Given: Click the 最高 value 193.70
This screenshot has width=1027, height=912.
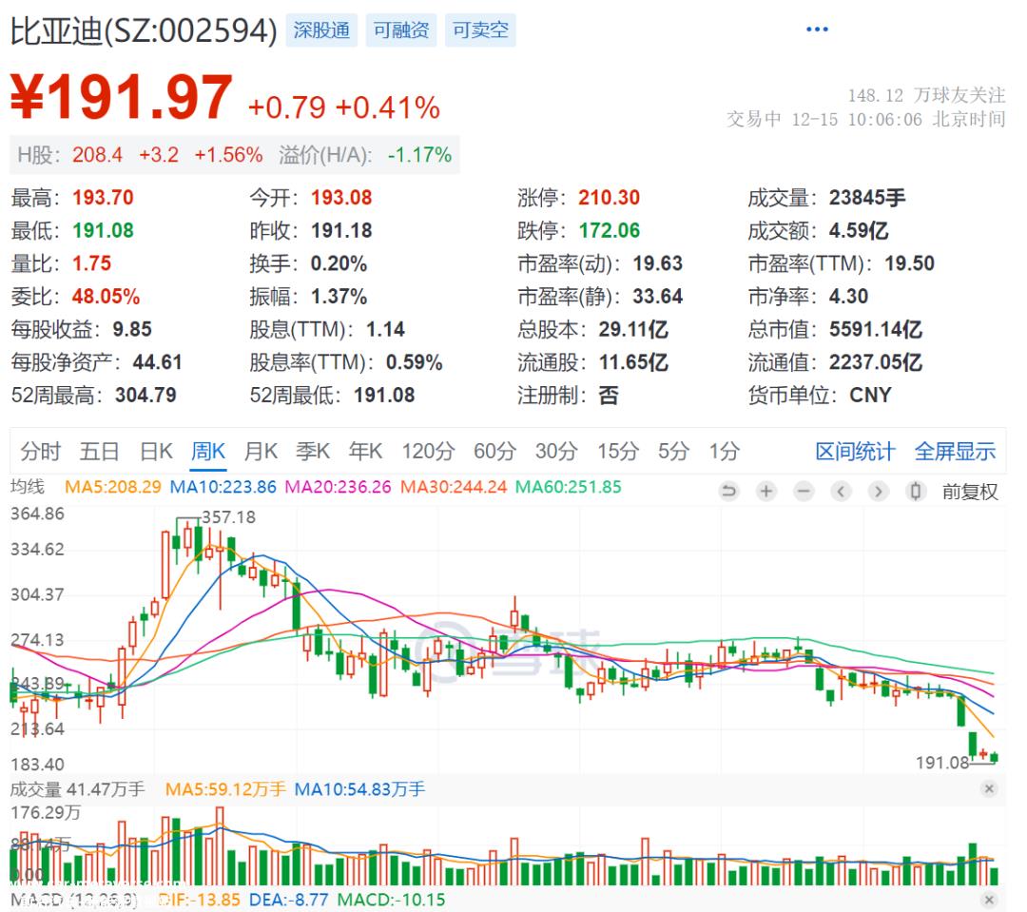Looking at the screenshot, I should pos(103,197).
